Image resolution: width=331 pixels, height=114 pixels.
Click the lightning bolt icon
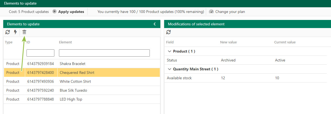coord(15,32)
